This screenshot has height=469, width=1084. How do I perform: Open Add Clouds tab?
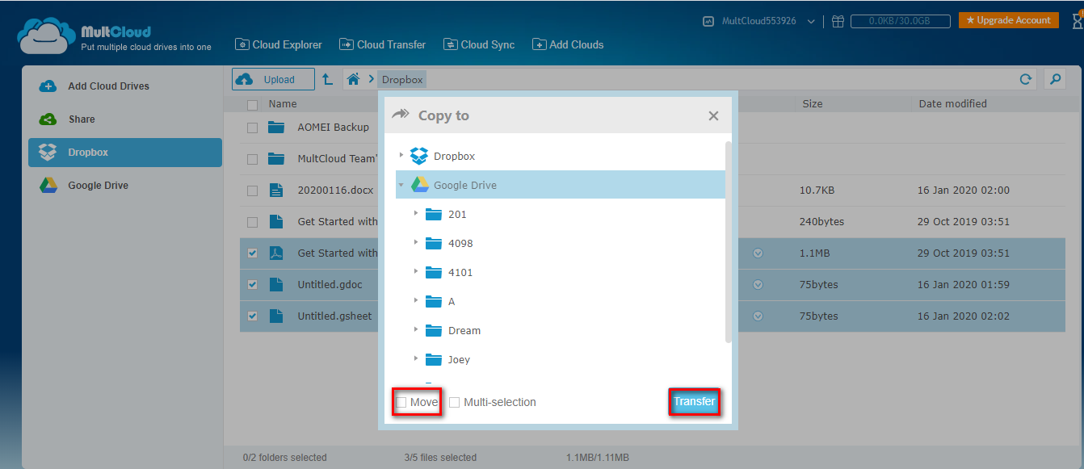click(x=568, y=44)
